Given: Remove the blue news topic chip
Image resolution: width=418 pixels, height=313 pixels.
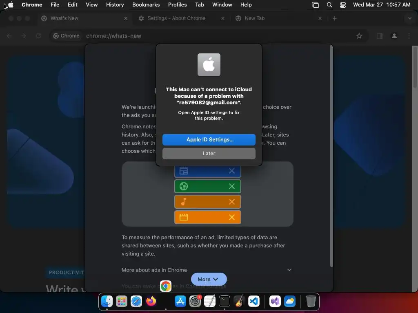Looking at the screenshot, I should (x=232, y=171).
